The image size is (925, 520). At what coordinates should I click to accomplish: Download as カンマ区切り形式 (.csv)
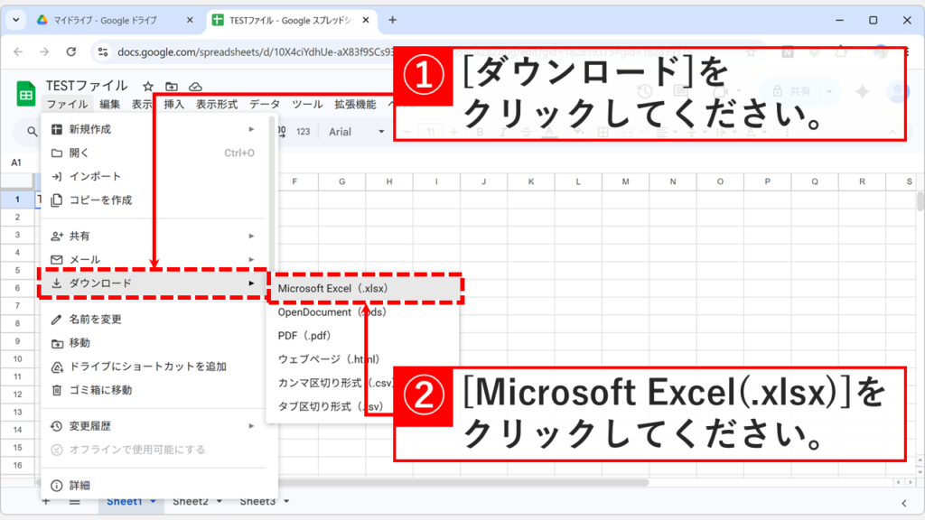point(332,383)
